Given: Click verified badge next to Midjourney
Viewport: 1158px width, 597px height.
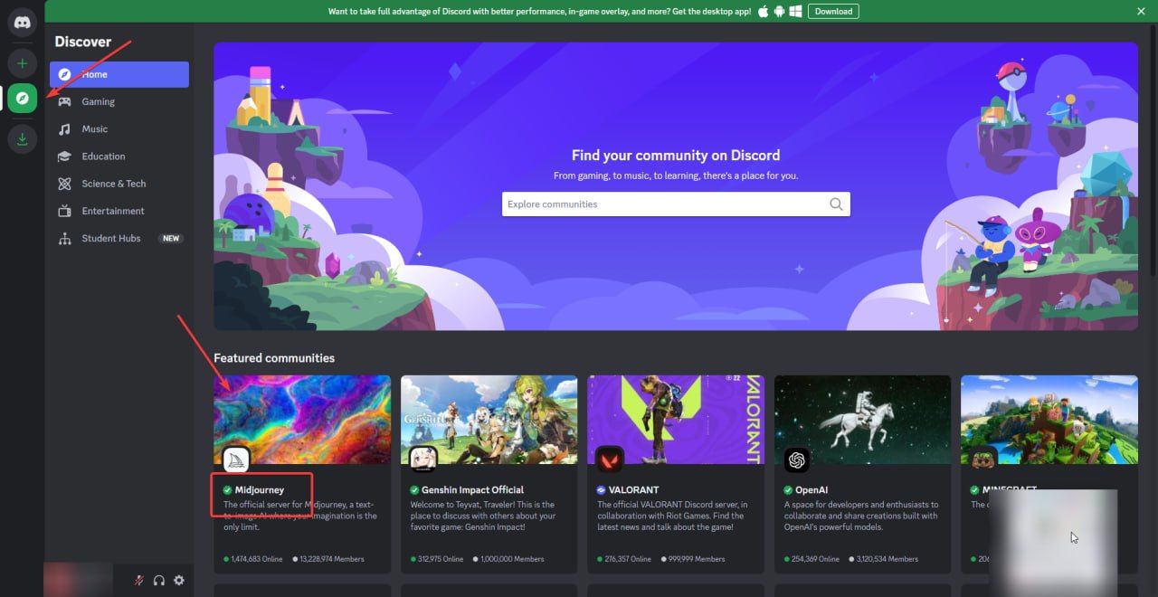Looking at the screenshot, I should click(228, 489).
